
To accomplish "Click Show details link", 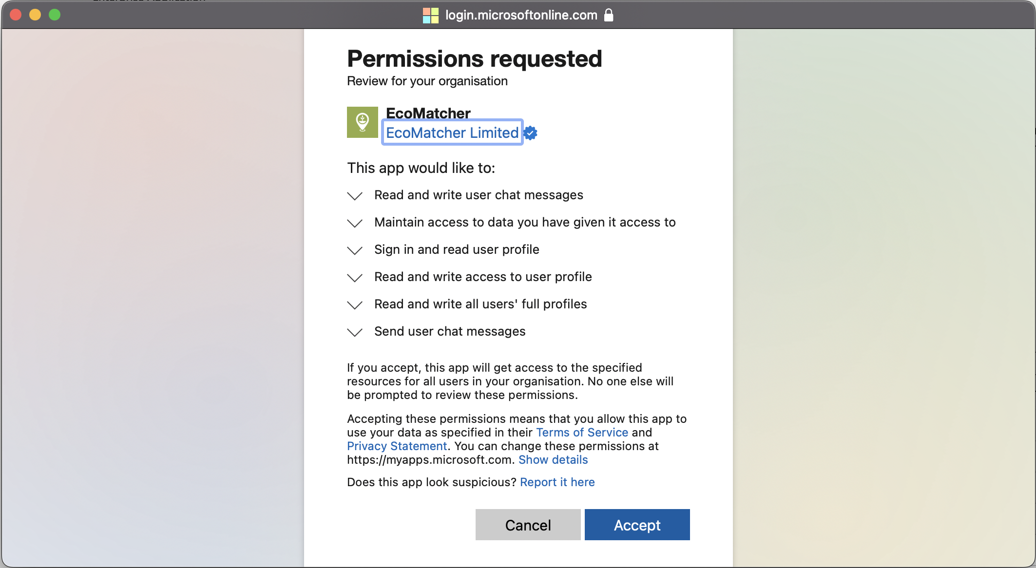I will (x=553, y=460).
